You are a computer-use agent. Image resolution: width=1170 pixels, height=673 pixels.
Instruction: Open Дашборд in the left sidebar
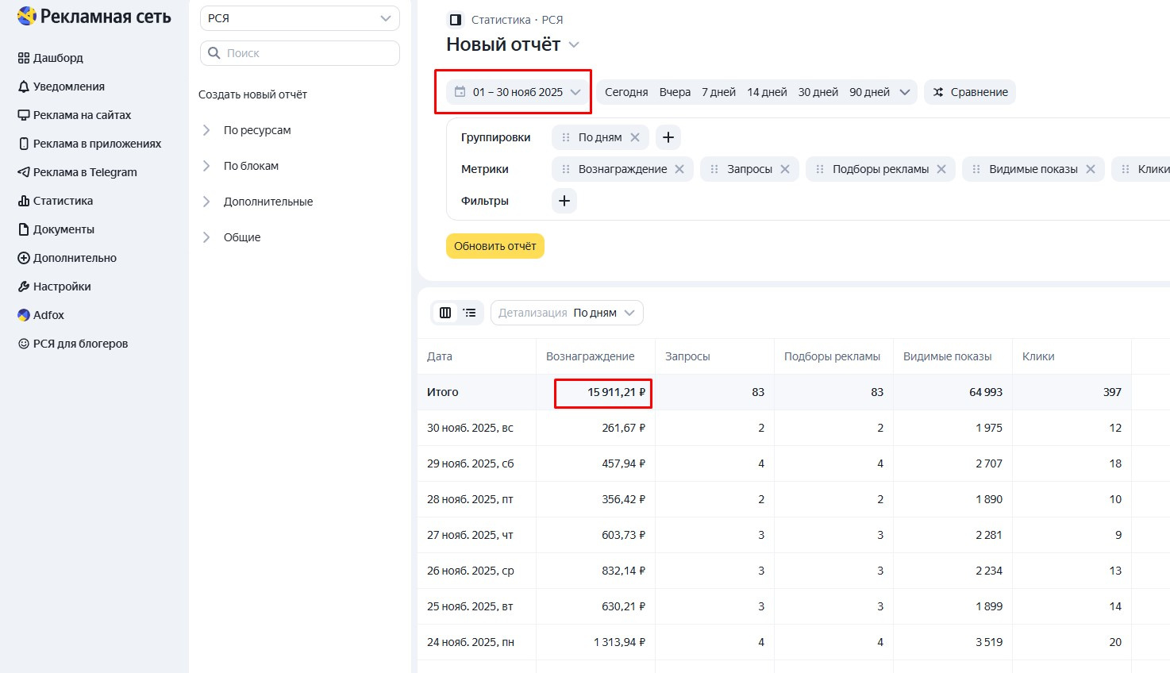tap(58, 58)
